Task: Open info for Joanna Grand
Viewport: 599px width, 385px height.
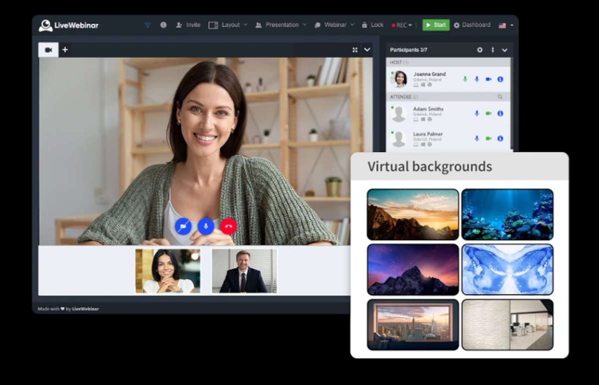Action: tap(500, 79)
